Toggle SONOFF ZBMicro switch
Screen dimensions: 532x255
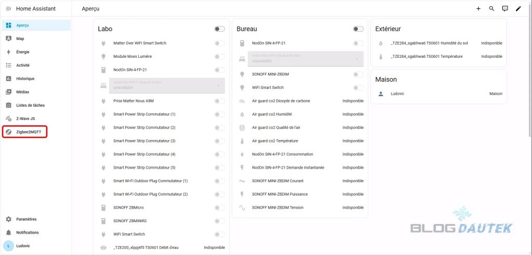pyautogui.click(x=220, y=208)
